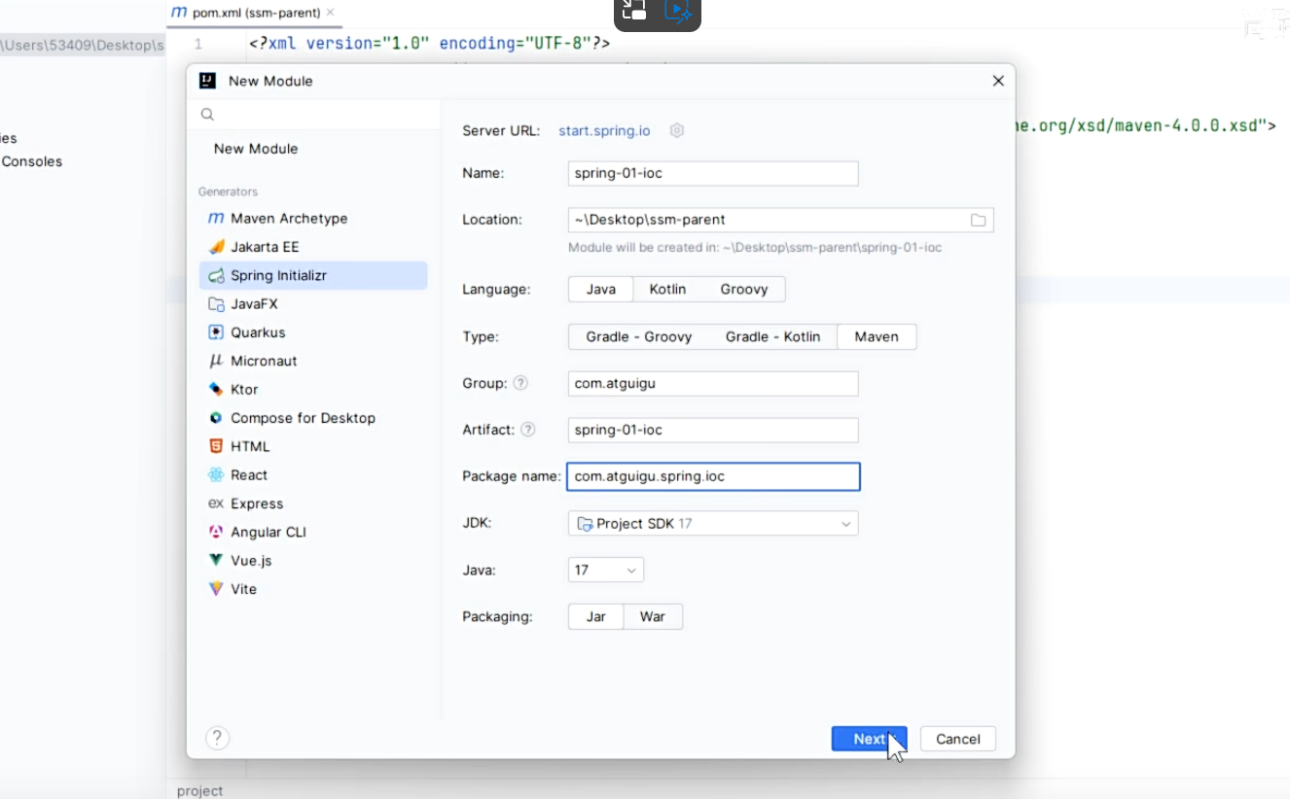Click the Consoles item in left panel
Screen dimensions: 1290x799
click(x=32, y=161)
